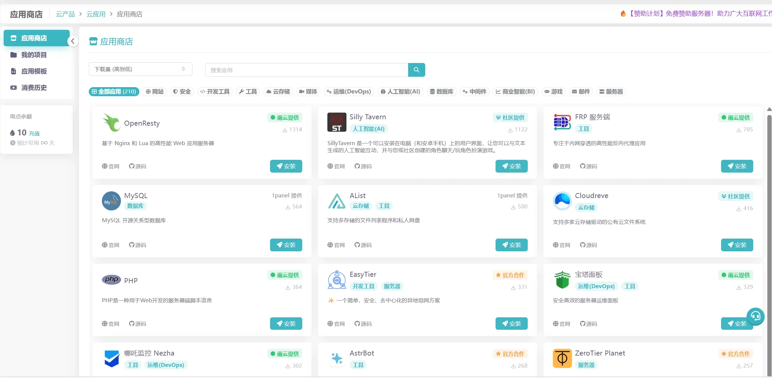The image size is (772, 378).
Task: Select the 全部应用 (210) filter
Action: pos(114,91)
